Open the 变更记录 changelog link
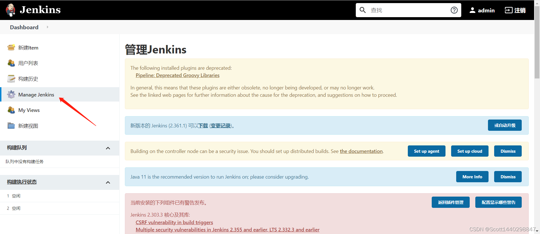The width and height of the screenshot is (540, 234). tap(221, 126)
